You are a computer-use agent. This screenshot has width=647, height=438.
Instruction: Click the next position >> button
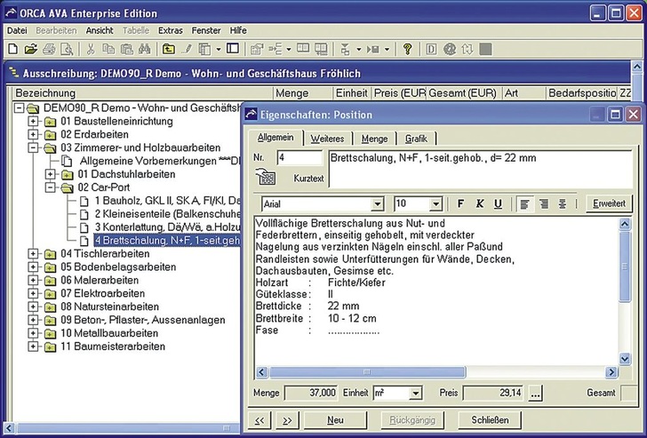(287, 420)
